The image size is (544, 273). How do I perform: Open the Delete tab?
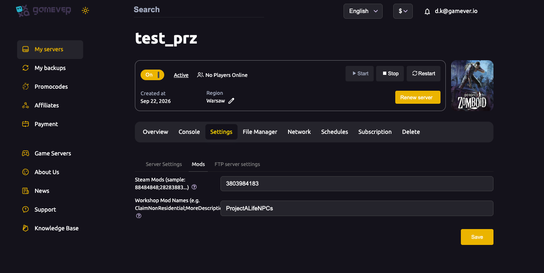(x=411, y=132)
